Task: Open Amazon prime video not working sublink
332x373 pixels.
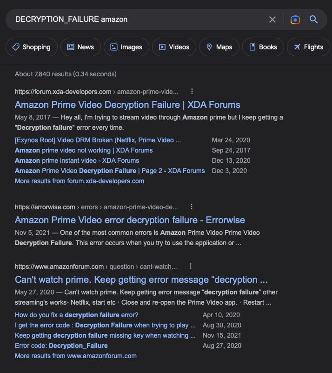Action: (x=84, y=150)
